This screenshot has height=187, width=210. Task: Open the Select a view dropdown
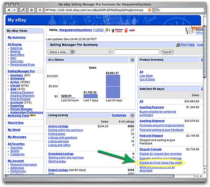(x=61, y=52)
